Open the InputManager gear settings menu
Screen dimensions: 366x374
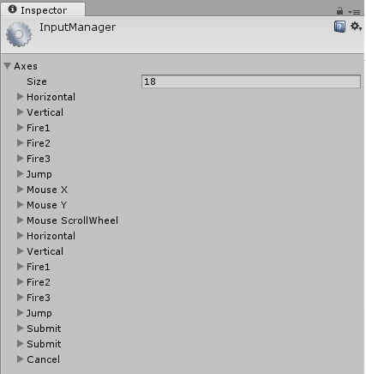click(x=356, y=27)
